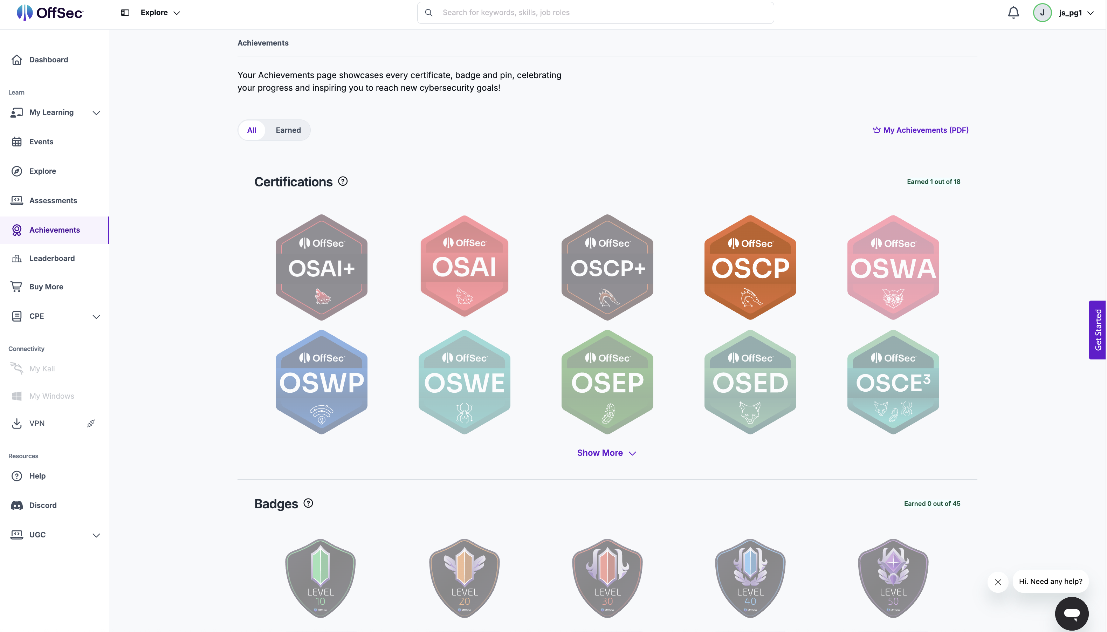This screenshot has width=1107, height=632.
Task: Expand certifications with Show More
Action: tap(607, 453)
